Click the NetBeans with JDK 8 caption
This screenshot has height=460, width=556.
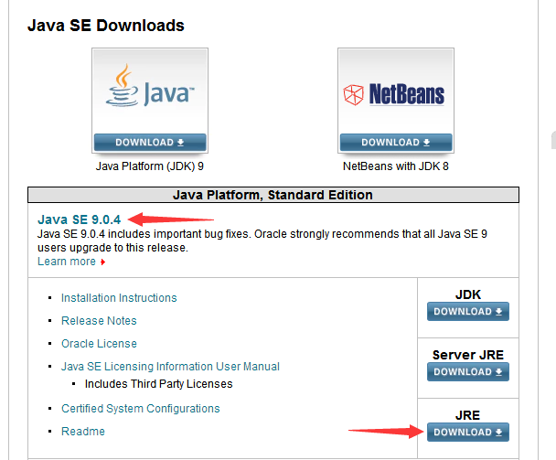point(396,166)
